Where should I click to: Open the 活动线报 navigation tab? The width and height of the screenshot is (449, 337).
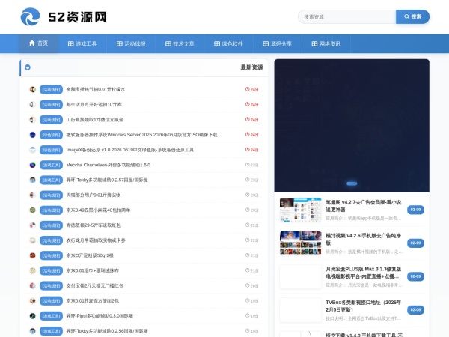pos(131,43)
